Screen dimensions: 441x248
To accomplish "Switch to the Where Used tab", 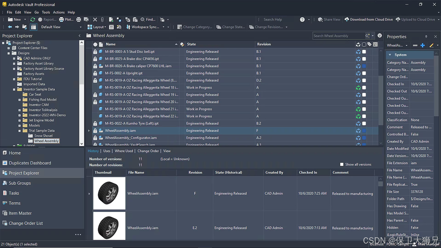I will pos(124,151).
